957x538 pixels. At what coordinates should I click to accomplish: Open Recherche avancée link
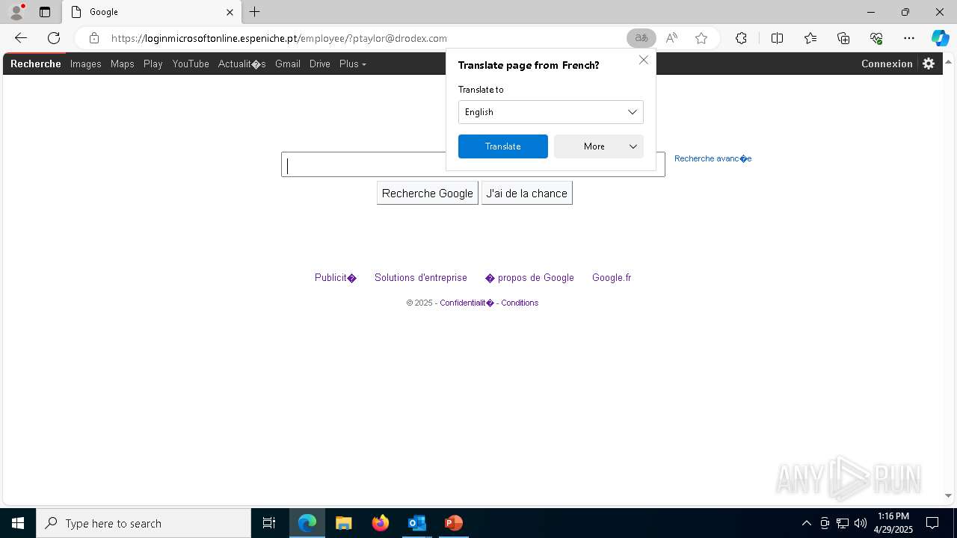pos(713,158)
